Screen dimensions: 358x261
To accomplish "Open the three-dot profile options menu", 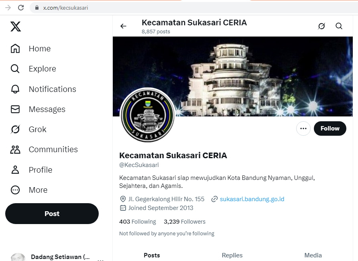I will (x=303, y=128).
